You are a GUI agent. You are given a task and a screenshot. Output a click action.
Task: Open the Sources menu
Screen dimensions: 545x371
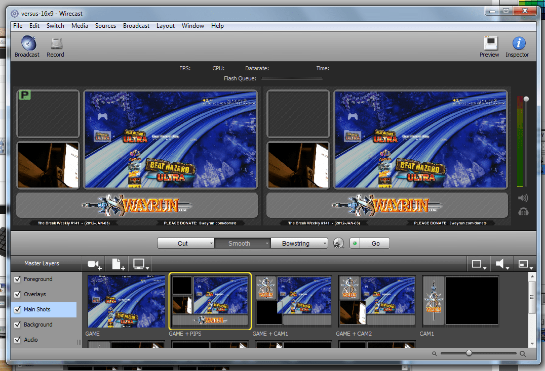tap(105, 26)
